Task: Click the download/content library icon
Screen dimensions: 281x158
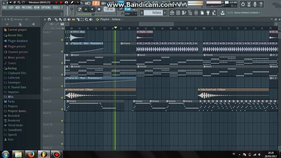Action: [x=223, y=13]
